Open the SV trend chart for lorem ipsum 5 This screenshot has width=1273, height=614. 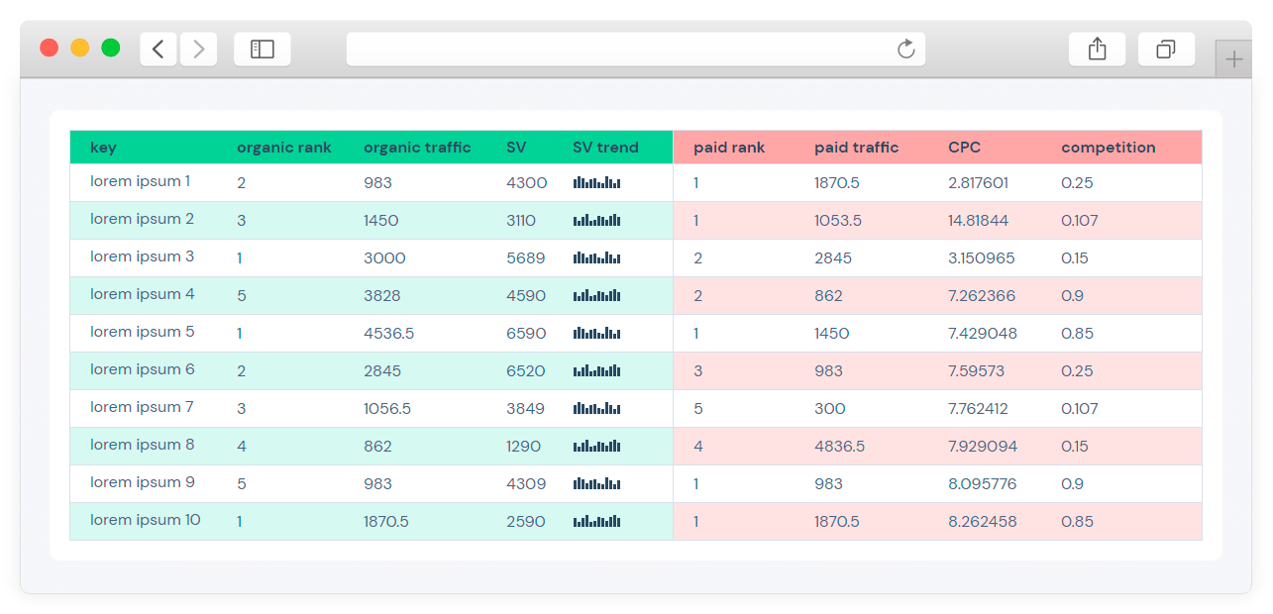tap(596, 333)
